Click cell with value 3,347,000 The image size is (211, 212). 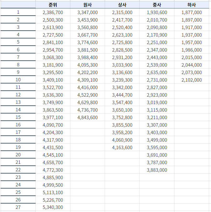point(88,13)
